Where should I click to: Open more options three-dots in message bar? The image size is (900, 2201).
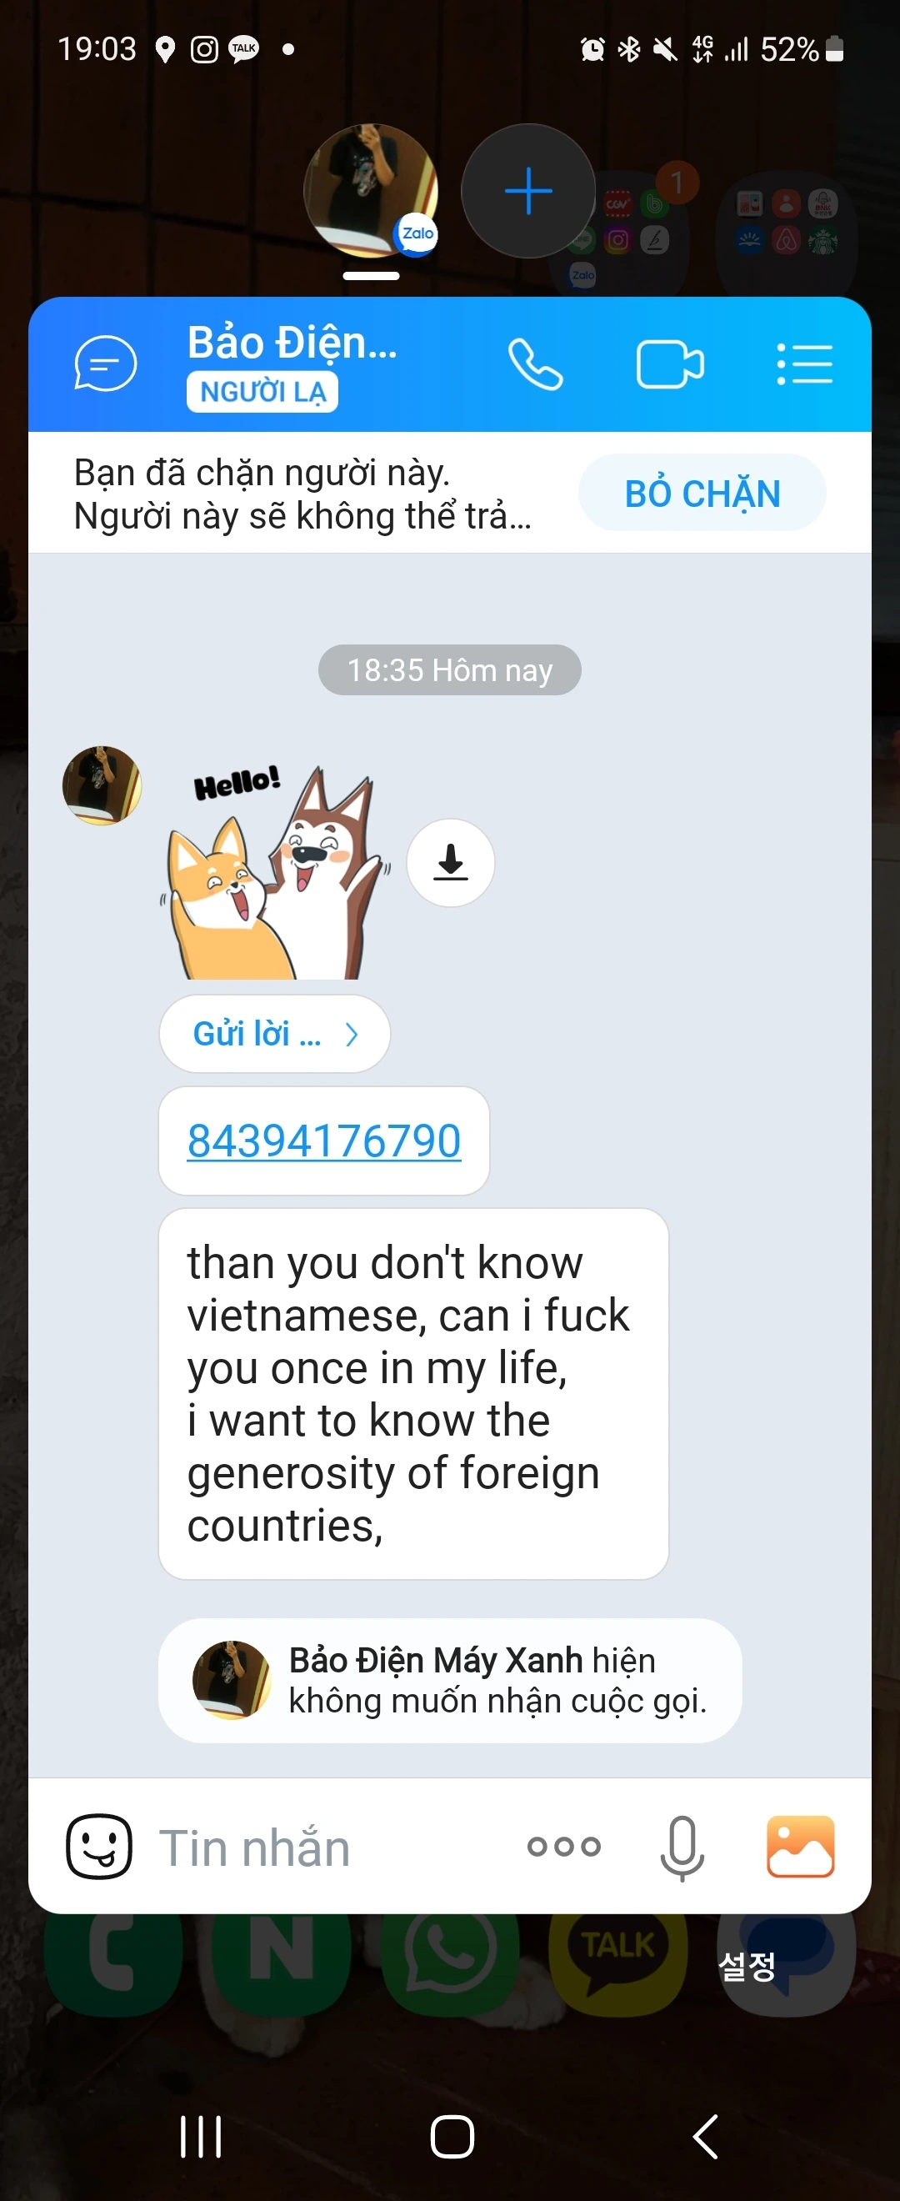(x=563, y=1847)
